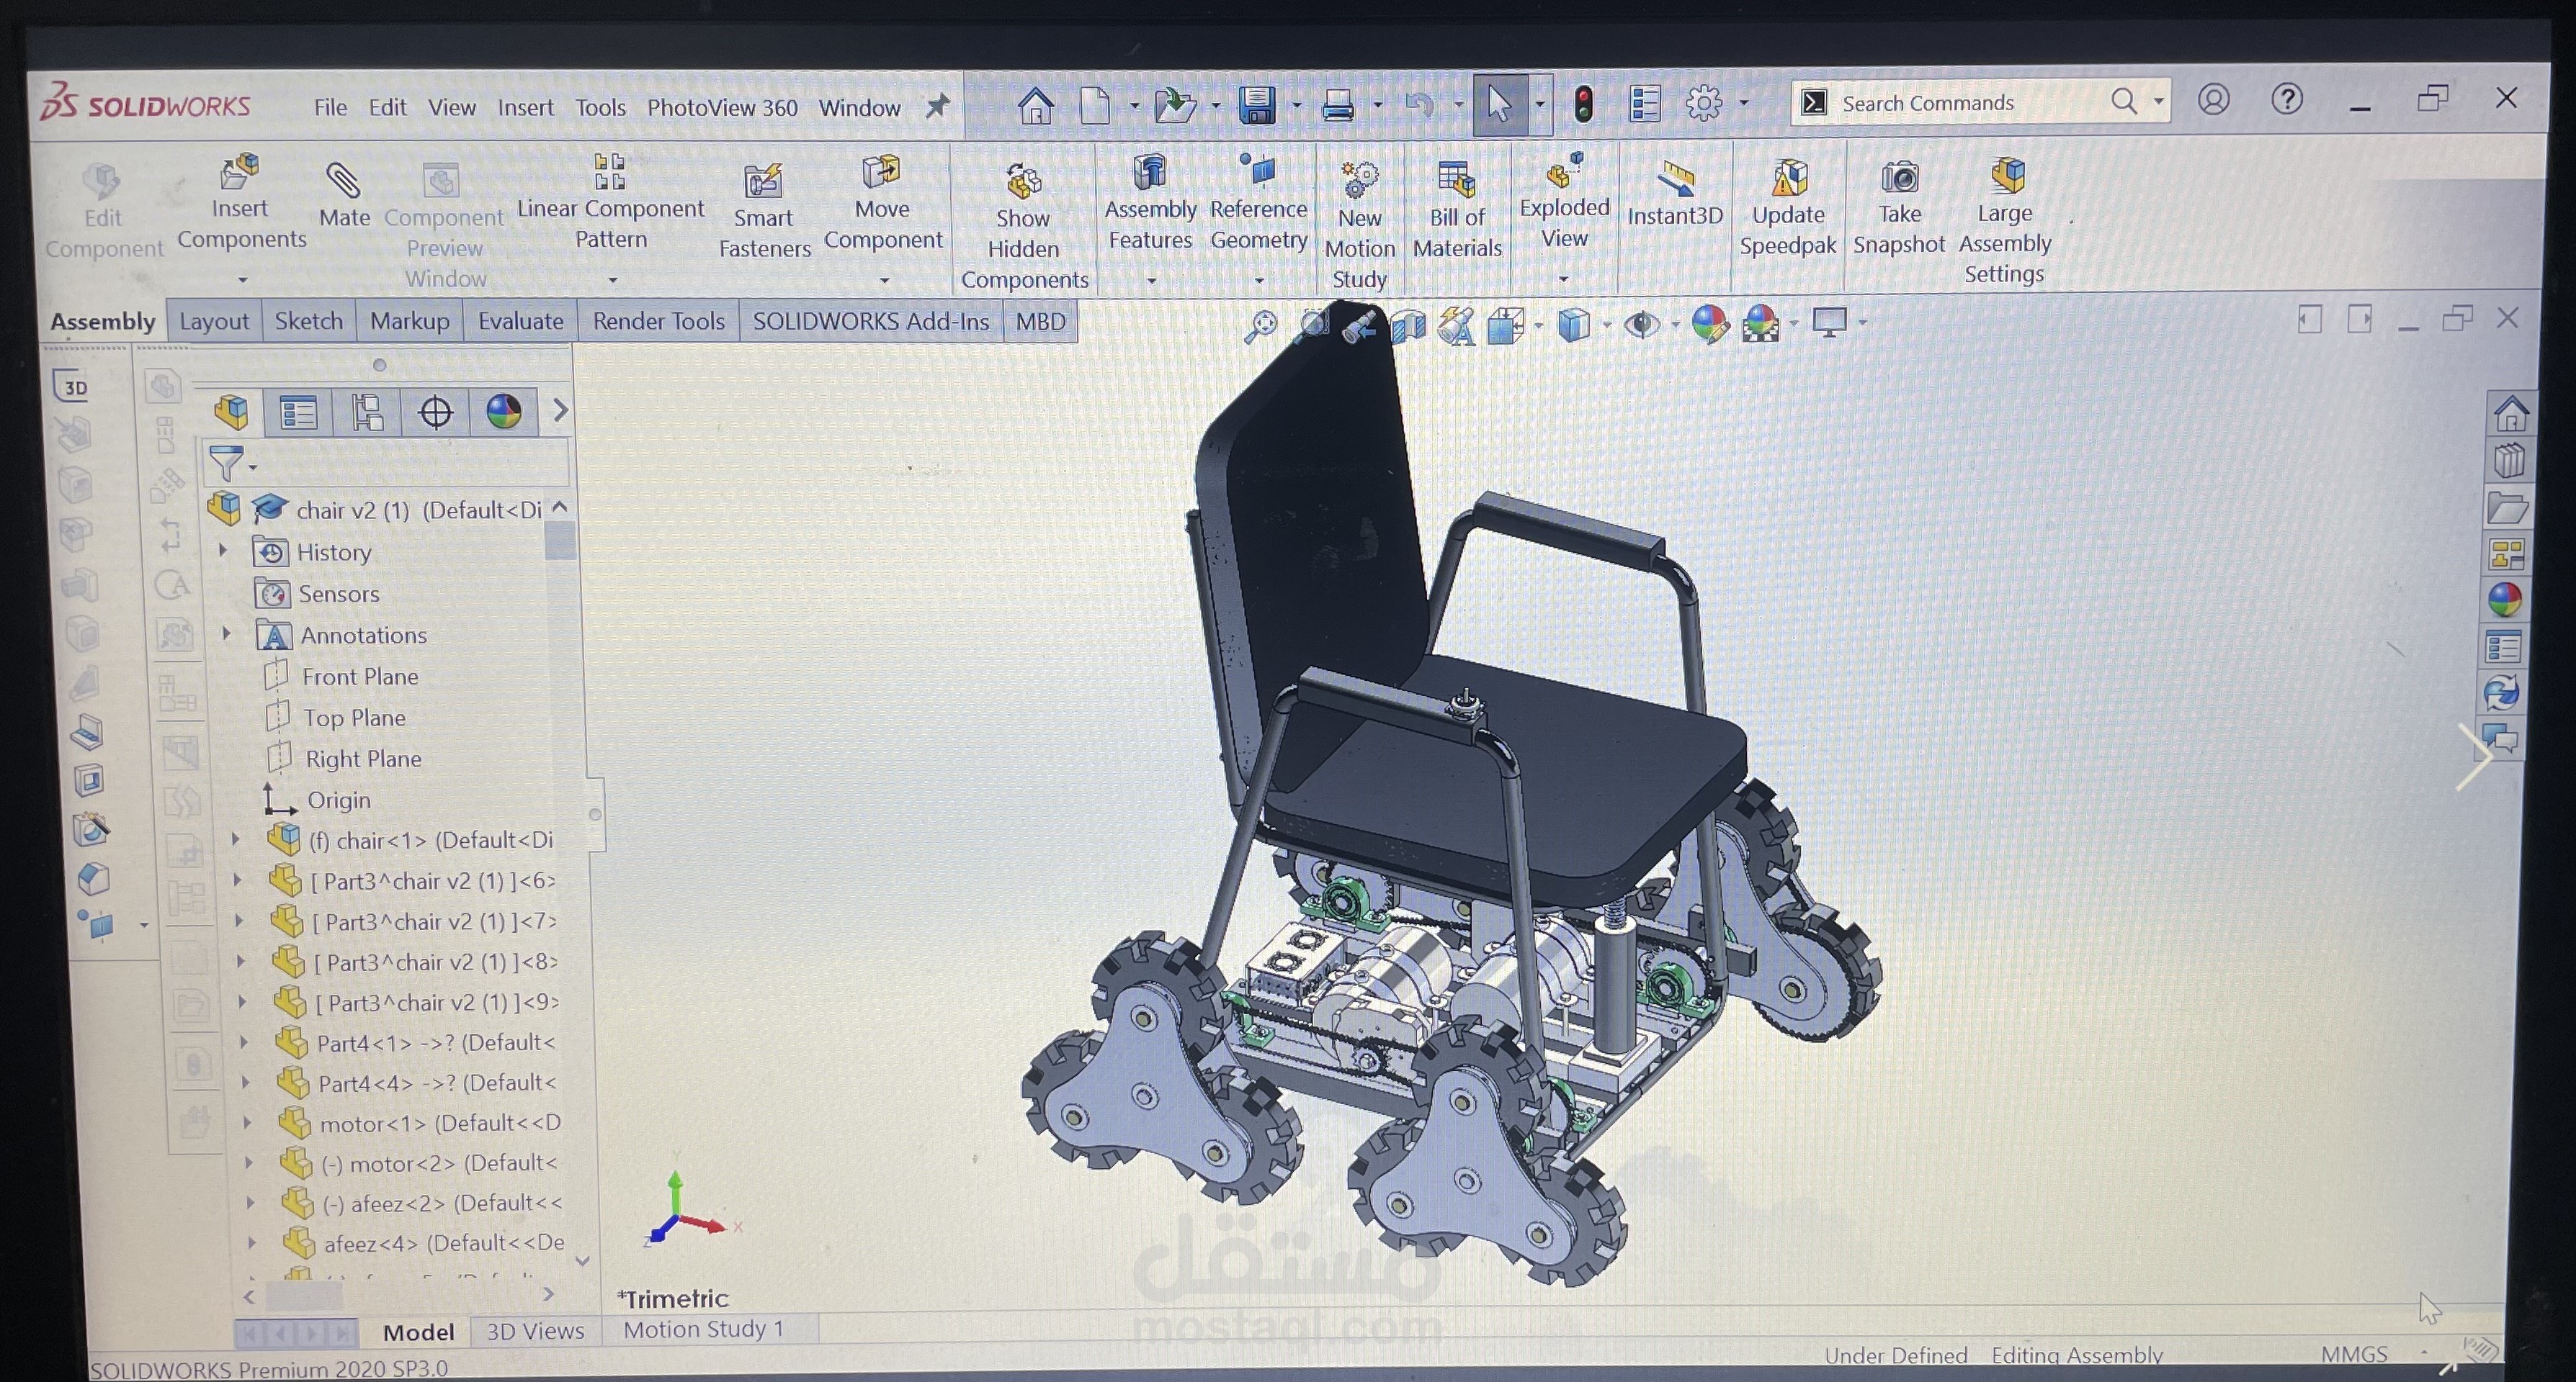The width and height of the screenshot is (2576, 1382).
Task: Click Take Snapshot tool
Action: [1898, 208]
